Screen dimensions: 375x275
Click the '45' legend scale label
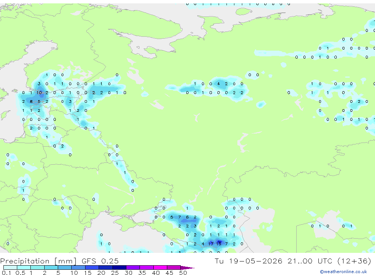169,273
